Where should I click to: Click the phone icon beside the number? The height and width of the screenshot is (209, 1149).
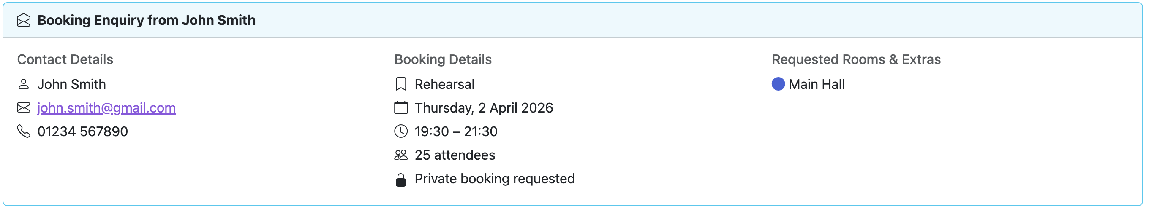[24, 131]
